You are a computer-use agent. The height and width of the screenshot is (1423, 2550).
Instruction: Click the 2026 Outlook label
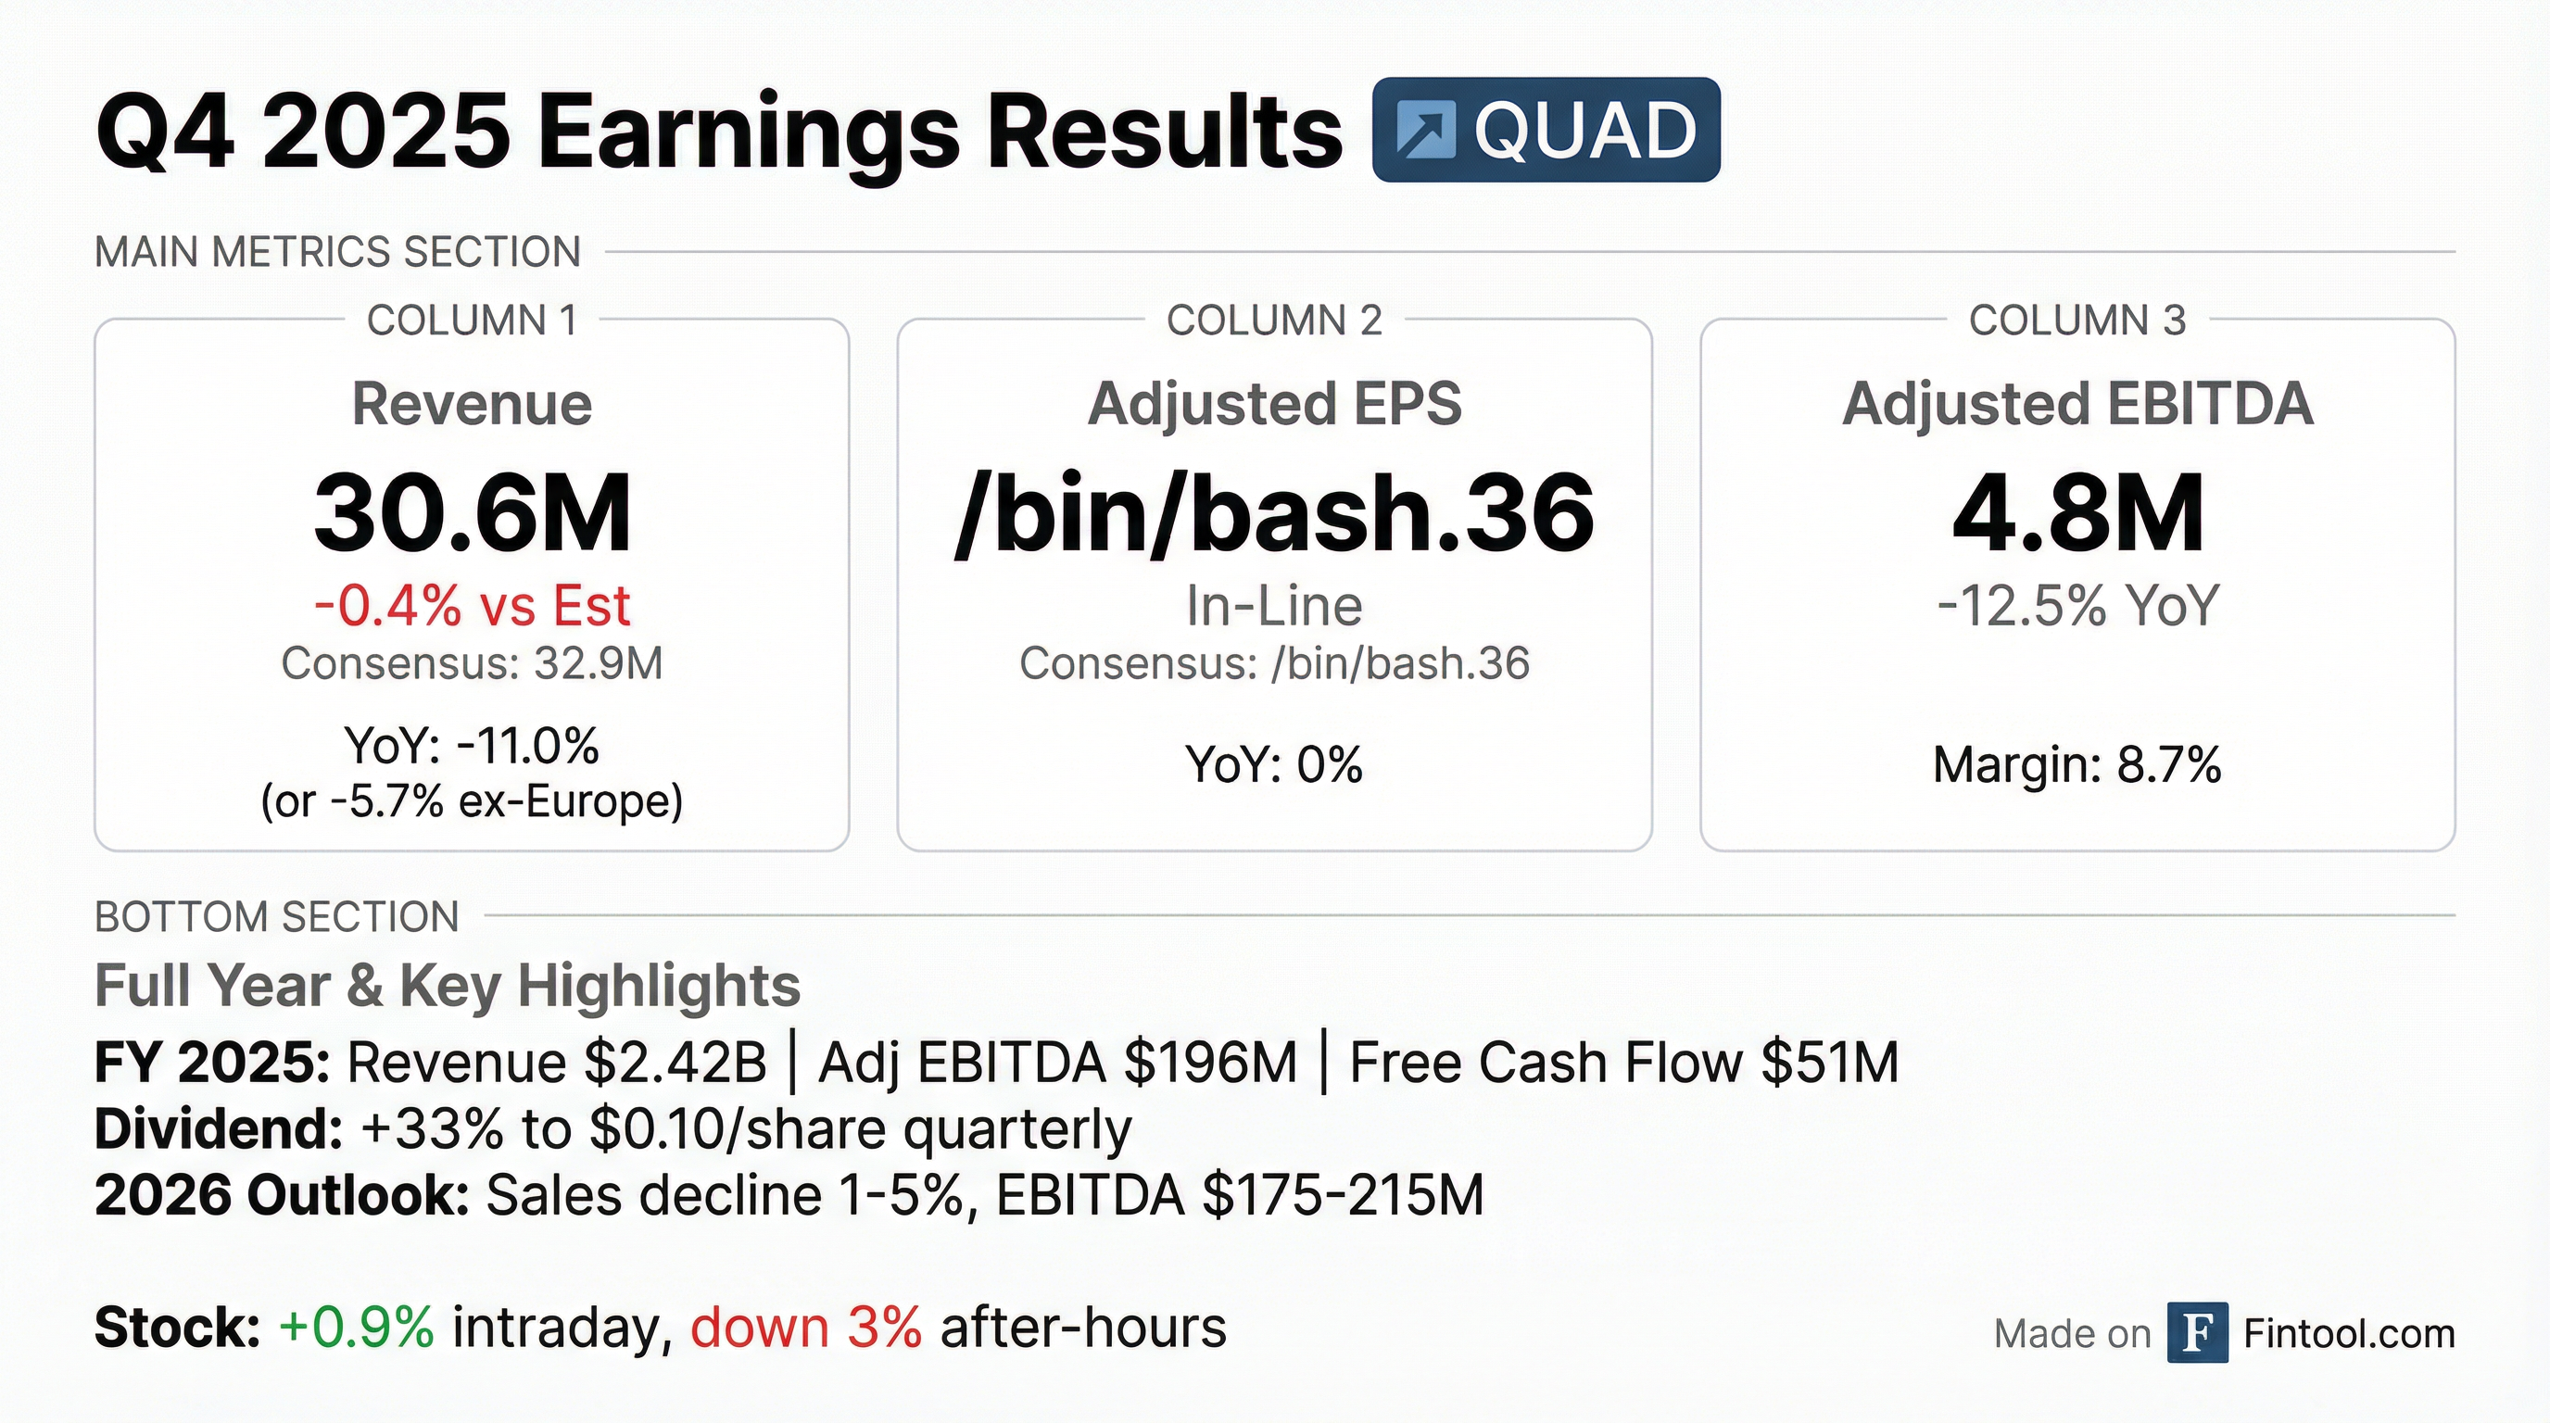click(x=281, y=1195)
